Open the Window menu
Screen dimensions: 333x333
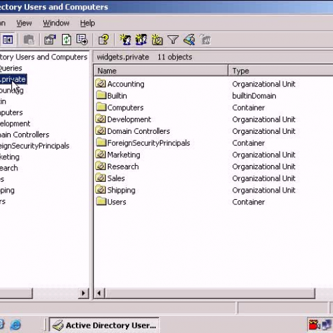point(56,23)
